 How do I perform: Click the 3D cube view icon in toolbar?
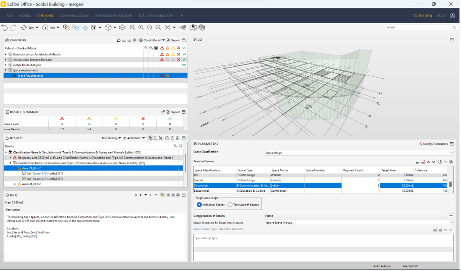pyautogui.click(x=108, y=28)
